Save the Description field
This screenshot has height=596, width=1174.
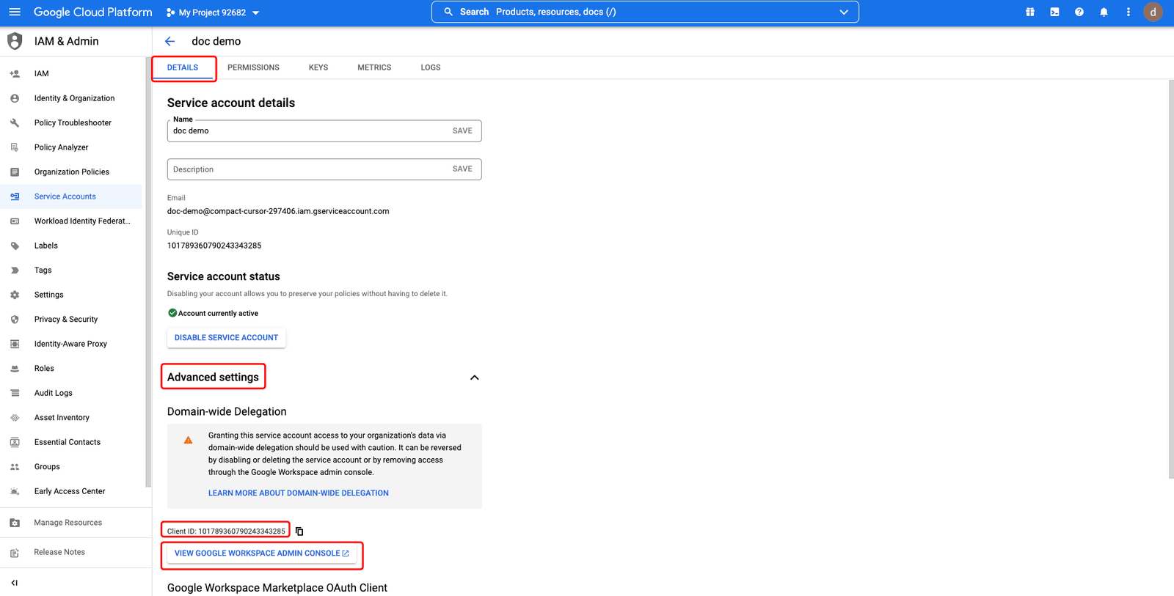[x=462, y=169]
